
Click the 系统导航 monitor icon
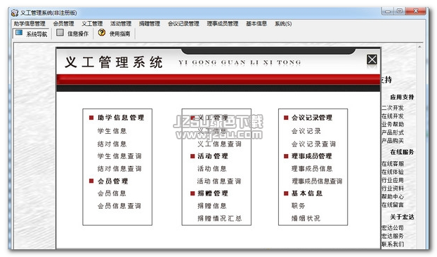tap(19, 32)
